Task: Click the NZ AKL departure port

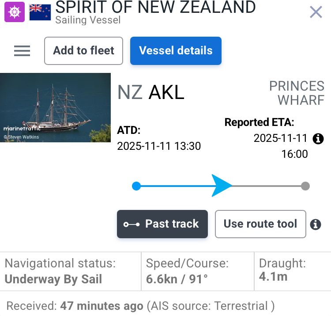Action: [150, 92]
